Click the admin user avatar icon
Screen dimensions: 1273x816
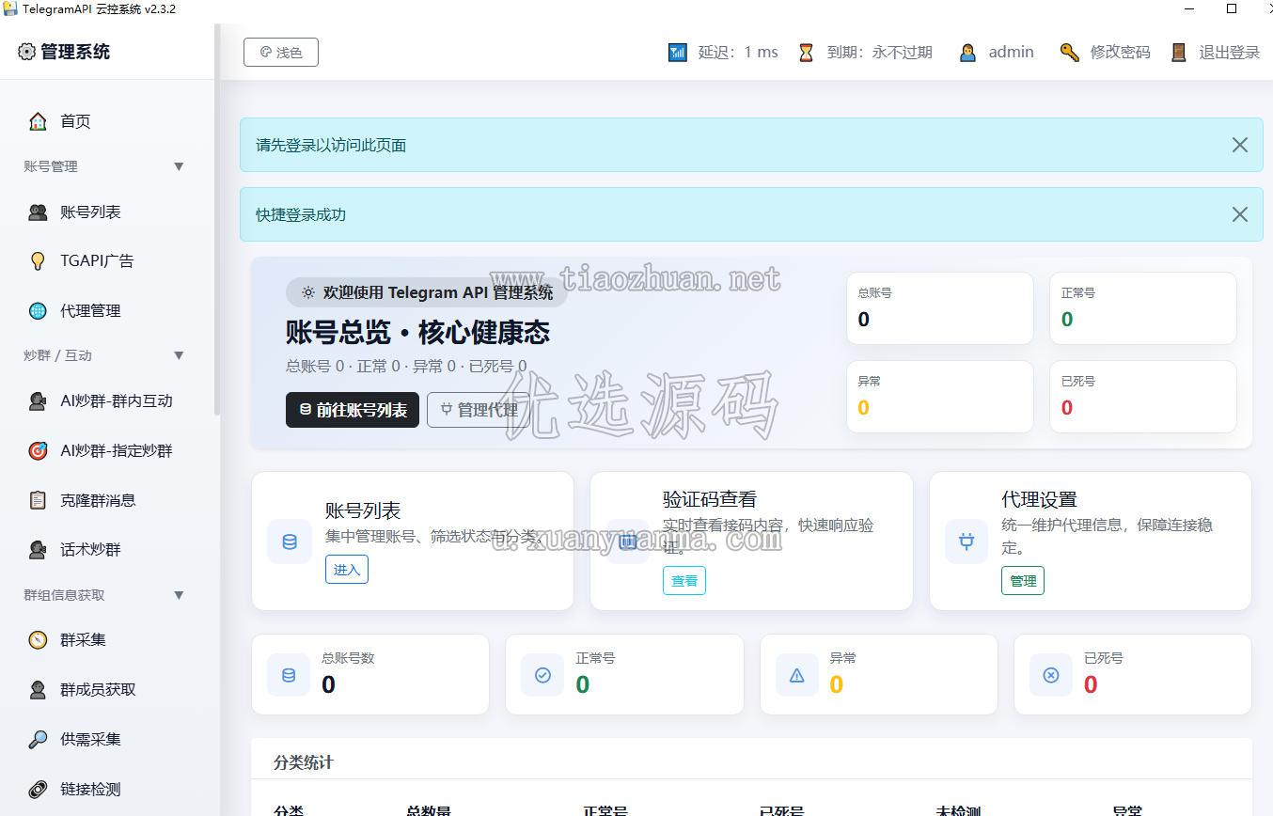[967, 53]
